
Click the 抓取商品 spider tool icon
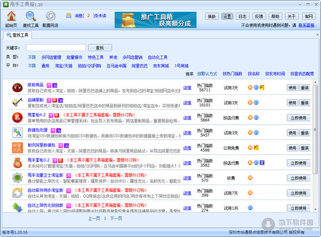[18, 88]
